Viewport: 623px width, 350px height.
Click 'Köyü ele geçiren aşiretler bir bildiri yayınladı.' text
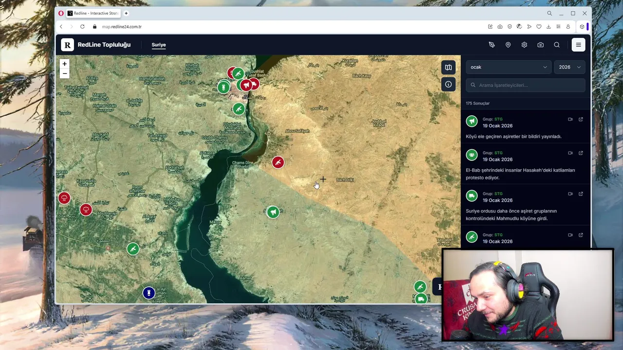(x=513, y=137)
